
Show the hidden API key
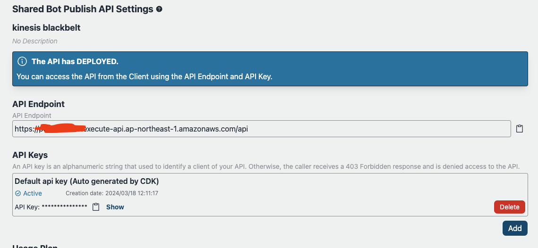(115, 207)
